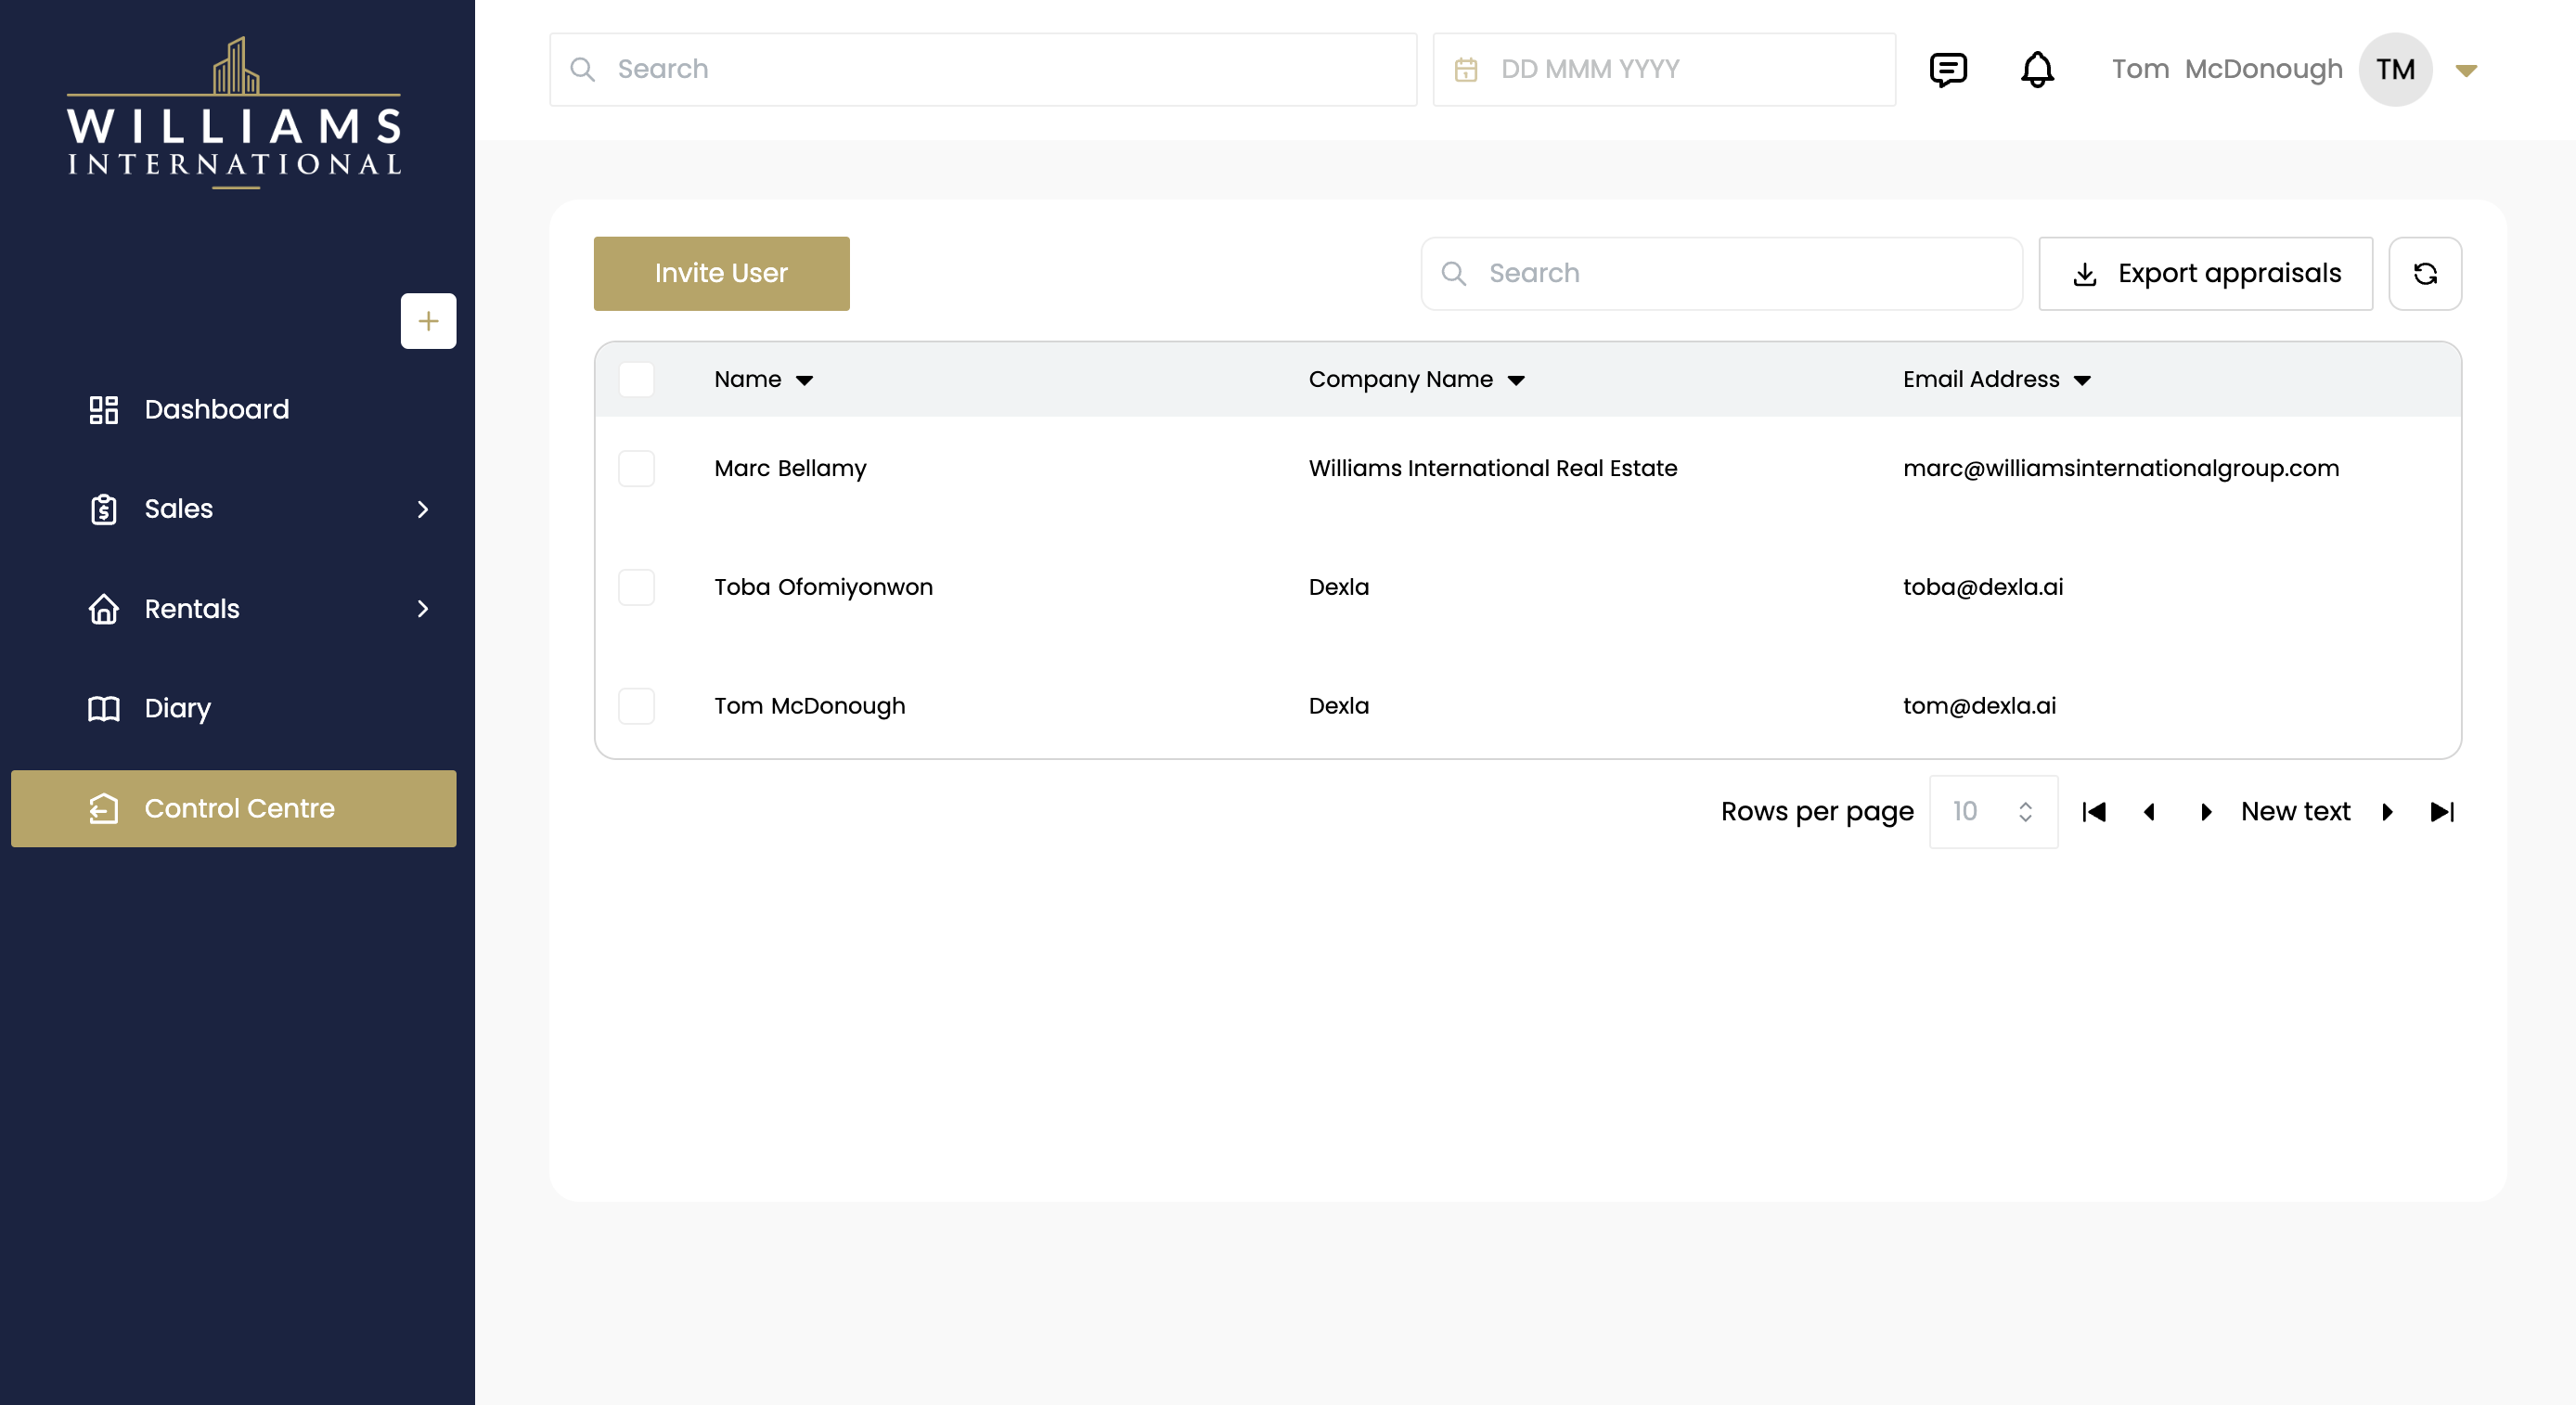Click the calendar icon in date field
This screenshot has width=2576, height=1405.
[x=1466, y=69]
